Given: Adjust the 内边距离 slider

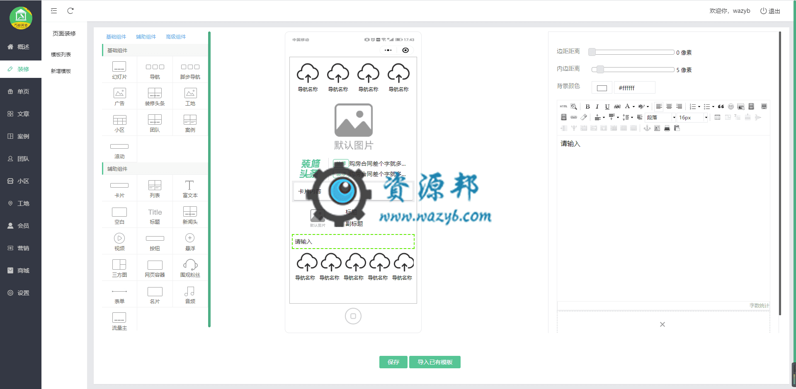Looking at the screenshot, I should point(633,70).
